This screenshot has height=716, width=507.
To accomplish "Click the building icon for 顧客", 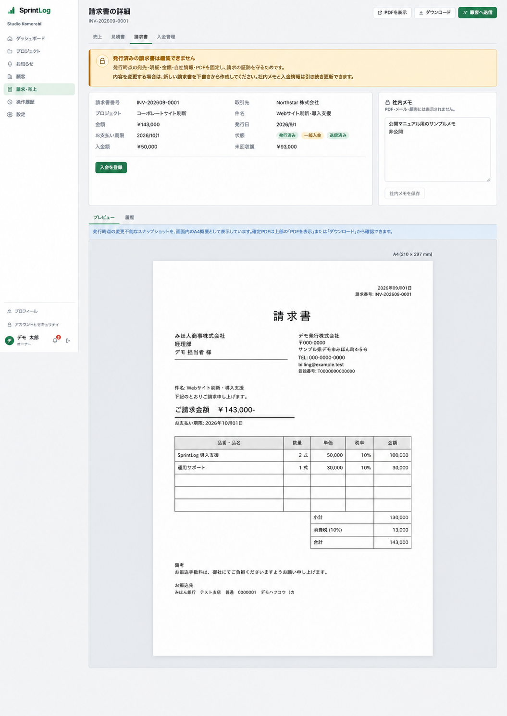I will 10,76.
